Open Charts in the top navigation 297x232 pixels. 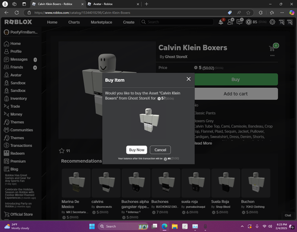pyautogui.click(x=74, y=22)
